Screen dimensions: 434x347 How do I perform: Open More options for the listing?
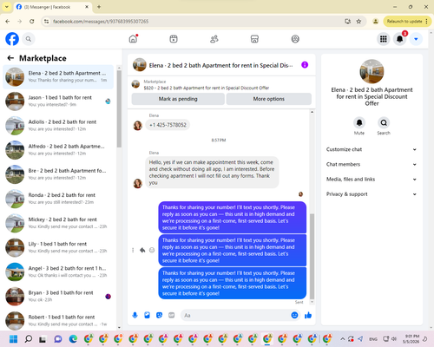(269, 99)
